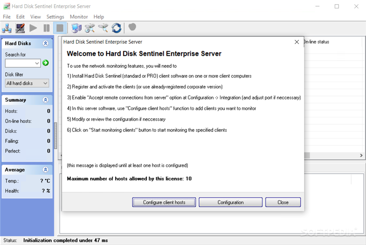Click Configure client hosts button

pos(164,202)
